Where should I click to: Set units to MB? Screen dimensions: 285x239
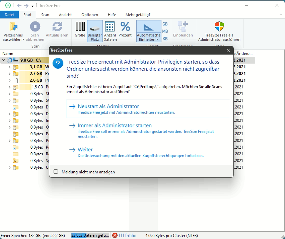[165, 31]
